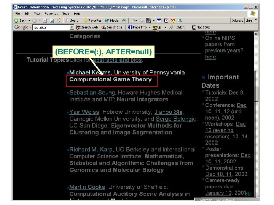Click the Page Info button
The image size is (274, 205).
(137, 27)
